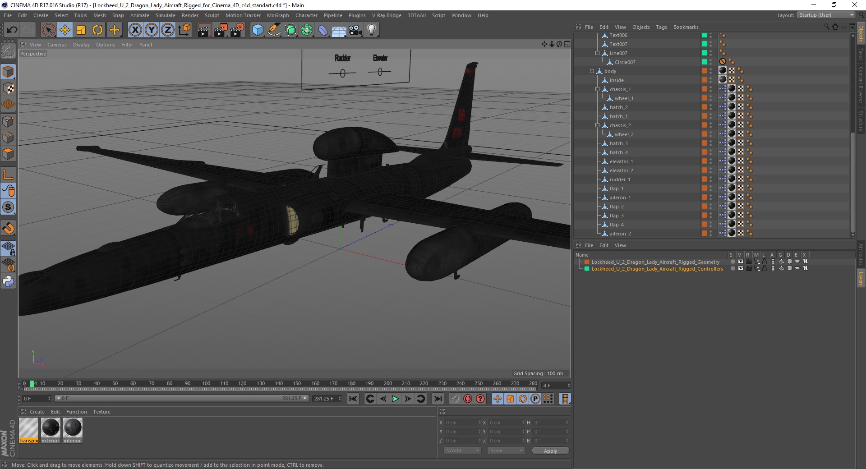Select the interior material swatch

pos(72,430)
